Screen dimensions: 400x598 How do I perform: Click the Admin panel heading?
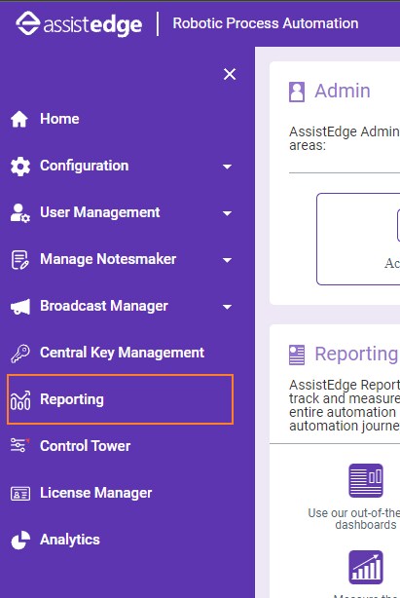tap(343, 92)
